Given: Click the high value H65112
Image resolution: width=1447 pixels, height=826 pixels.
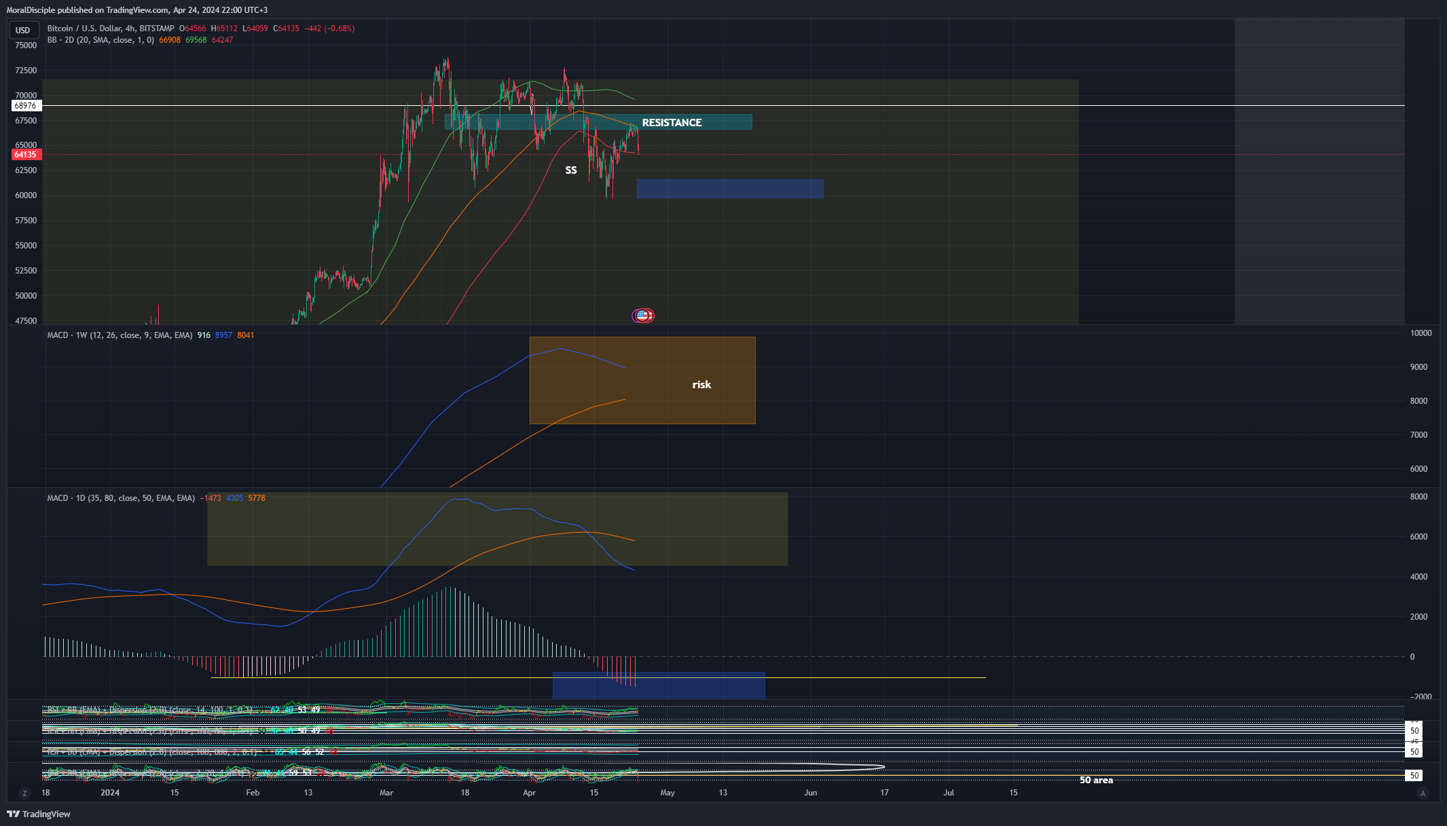Looking at the screenshot, I should [x=225, y=29].
